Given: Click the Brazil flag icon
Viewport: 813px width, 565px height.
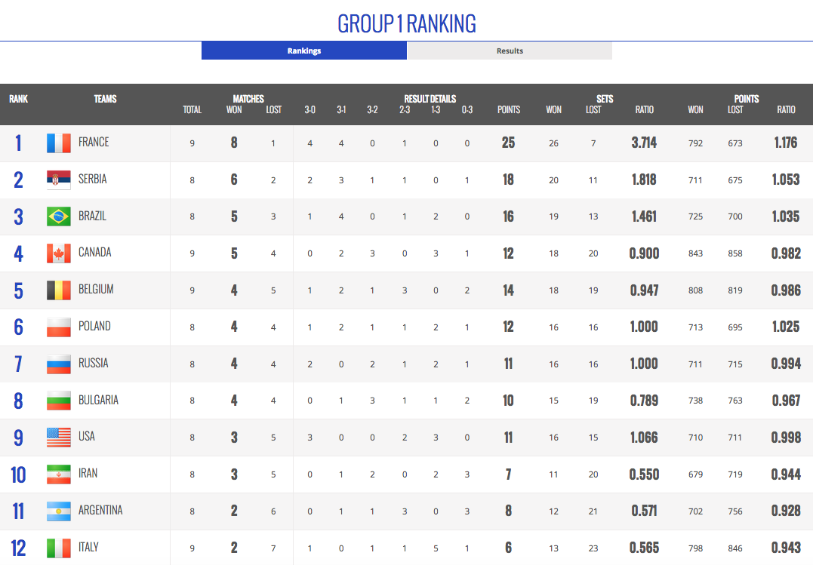Looking at the screenshot, I should [x=58, y=216].
